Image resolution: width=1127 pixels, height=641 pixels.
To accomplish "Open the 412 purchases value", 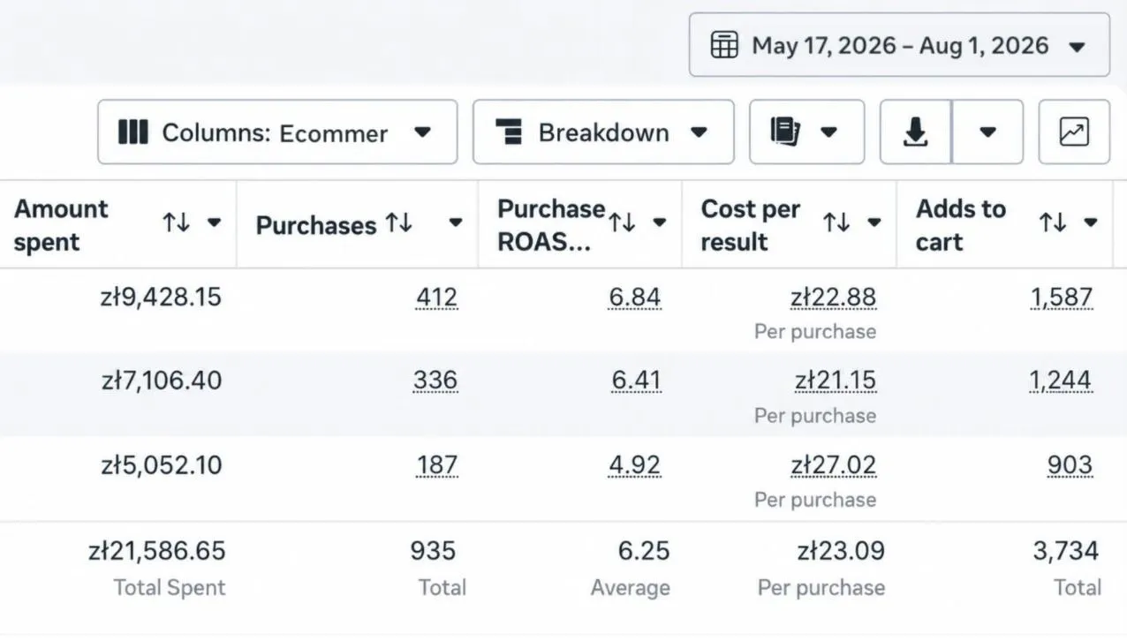I will 436,298.
